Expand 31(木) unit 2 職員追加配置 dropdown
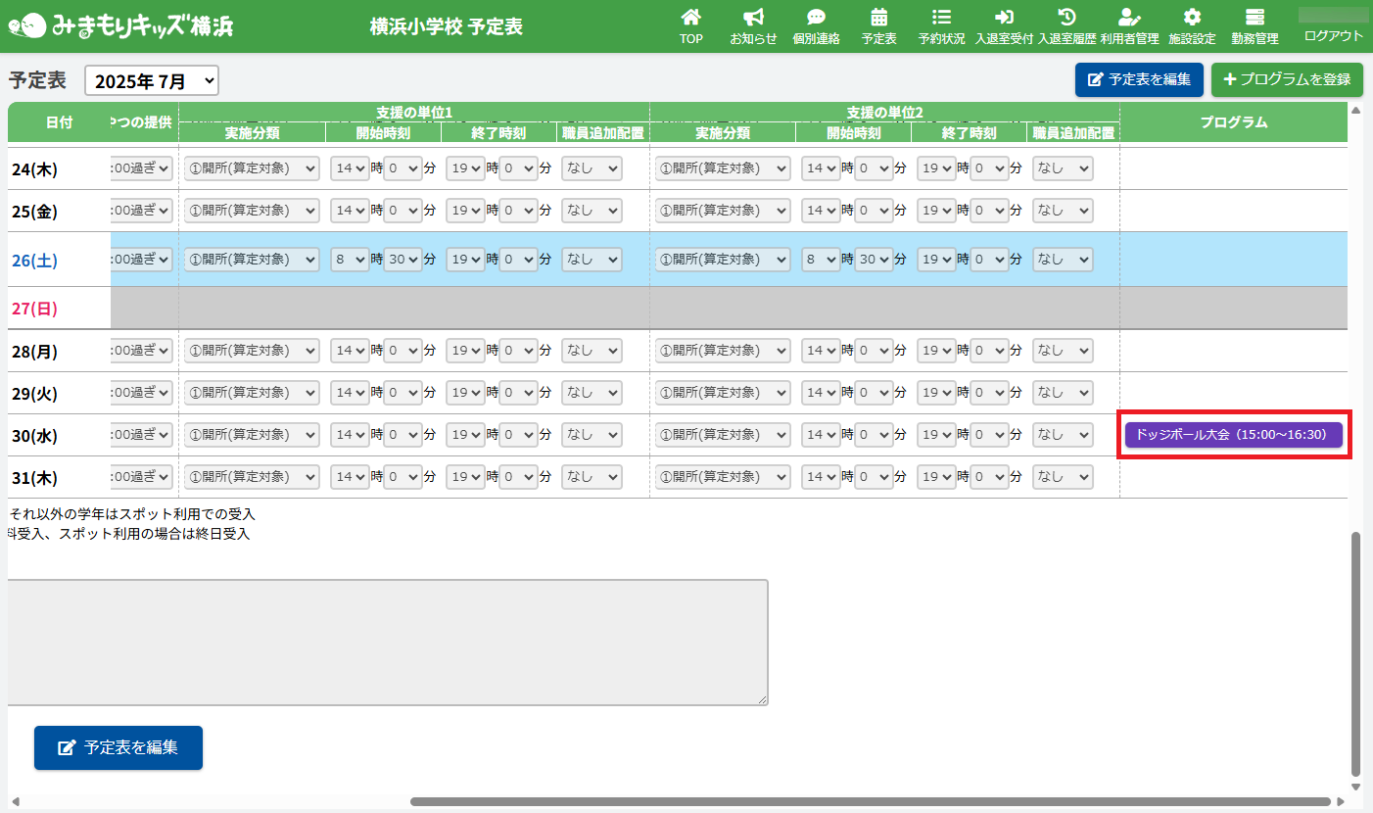This screenshot has height=813, width=1373. pos(1063,477)
